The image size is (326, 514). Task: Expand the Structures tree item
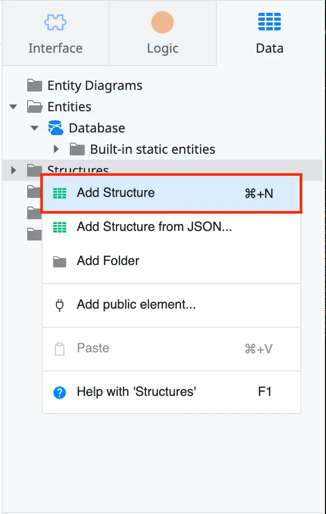13,170
